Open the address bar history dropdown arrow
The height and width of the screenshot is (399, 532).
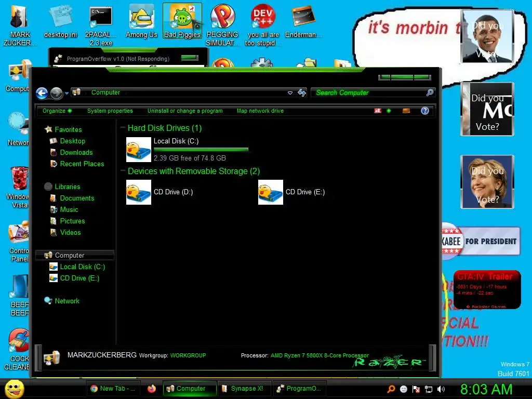click(x=290, y=92)
